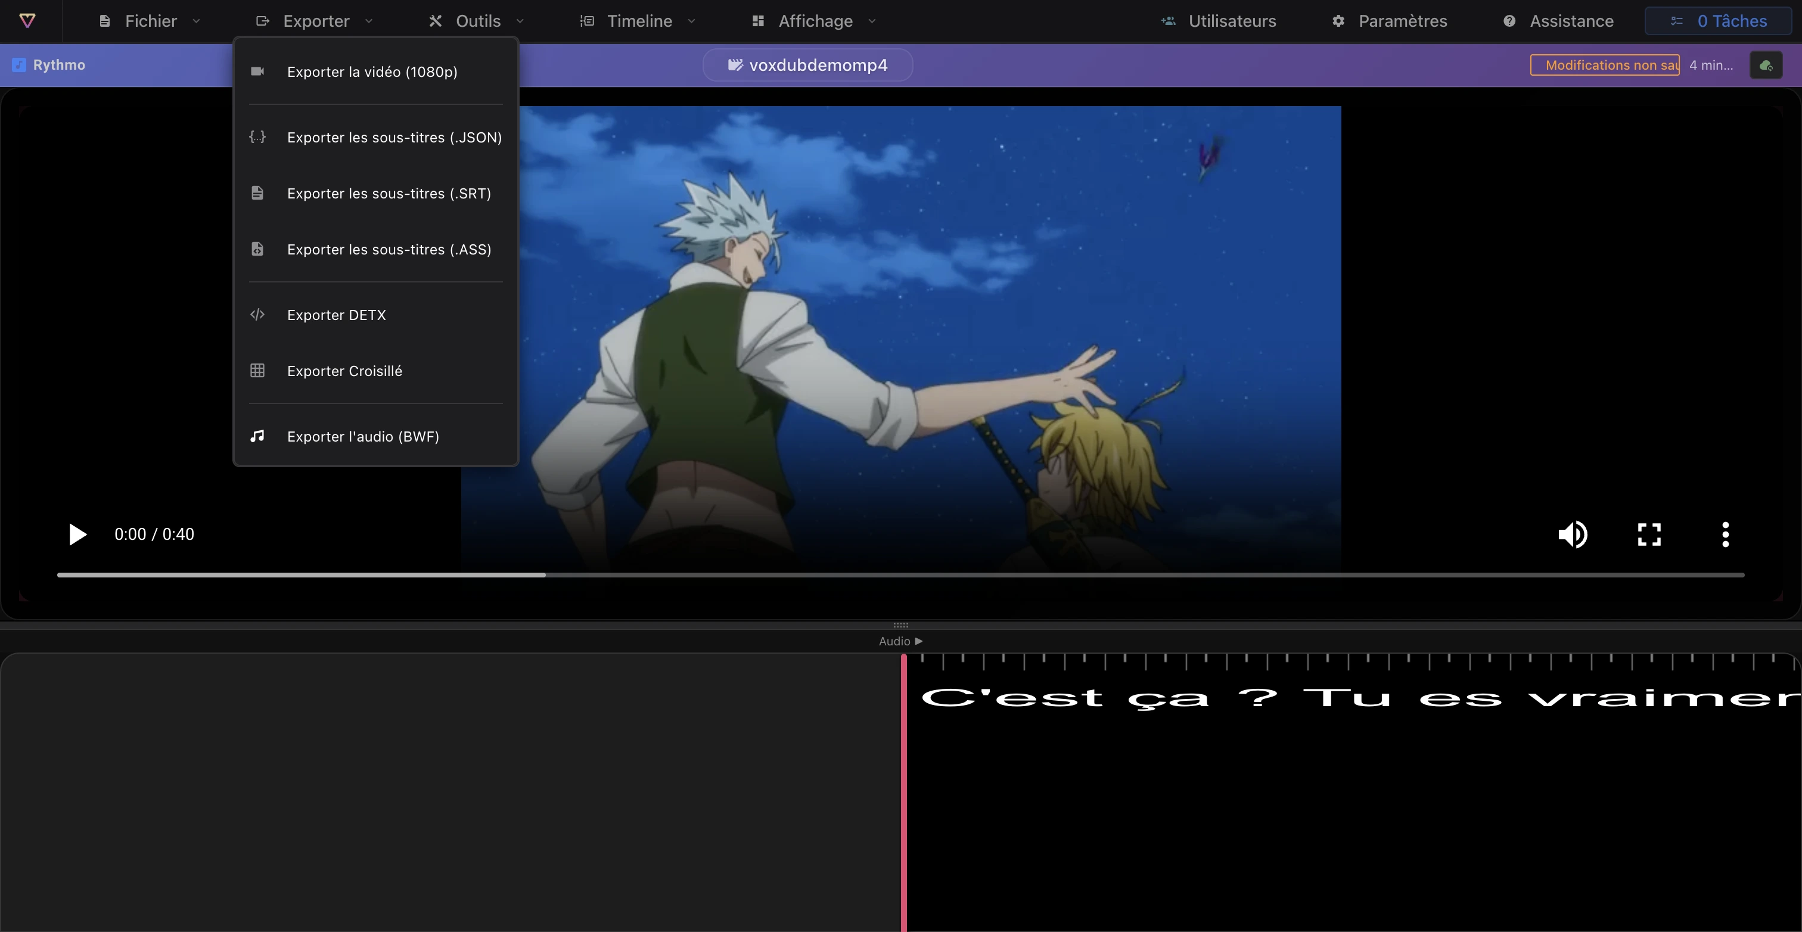Click the video camera icon in export menu
Image resolution: width=1802 pixels, height=932 pixels.
point(257,72)
